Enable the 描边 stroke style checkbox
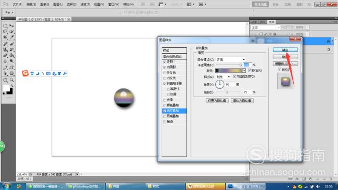Image resolution: width=338 pixels, height=190 pixels. (x=165, y=122)
